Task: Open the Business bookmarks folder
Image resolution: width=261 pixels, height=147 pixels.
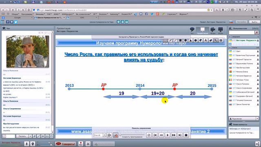Action: [x=103, y=14]
